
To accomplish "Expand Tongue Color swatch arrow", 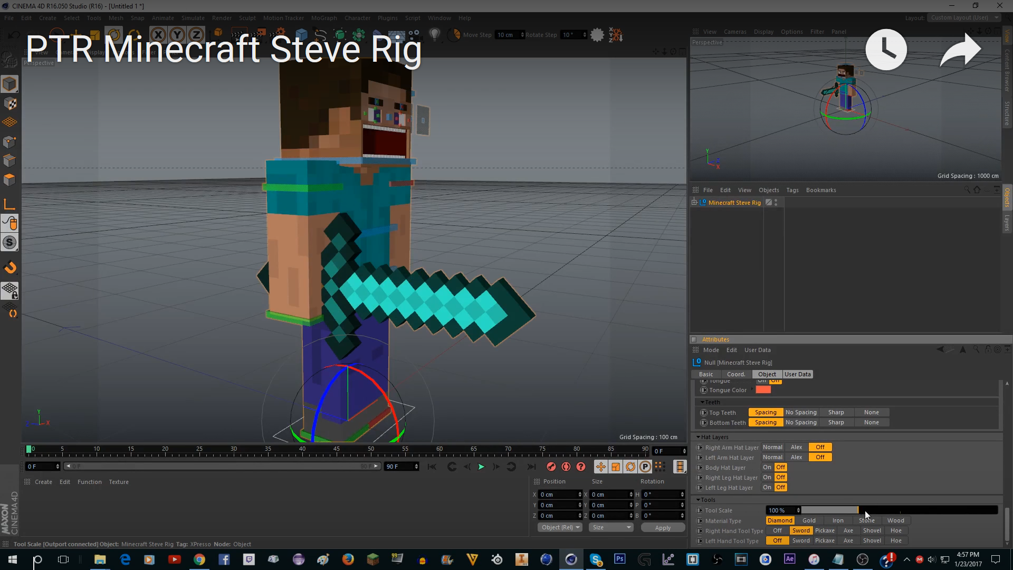I will coord(752,389).
